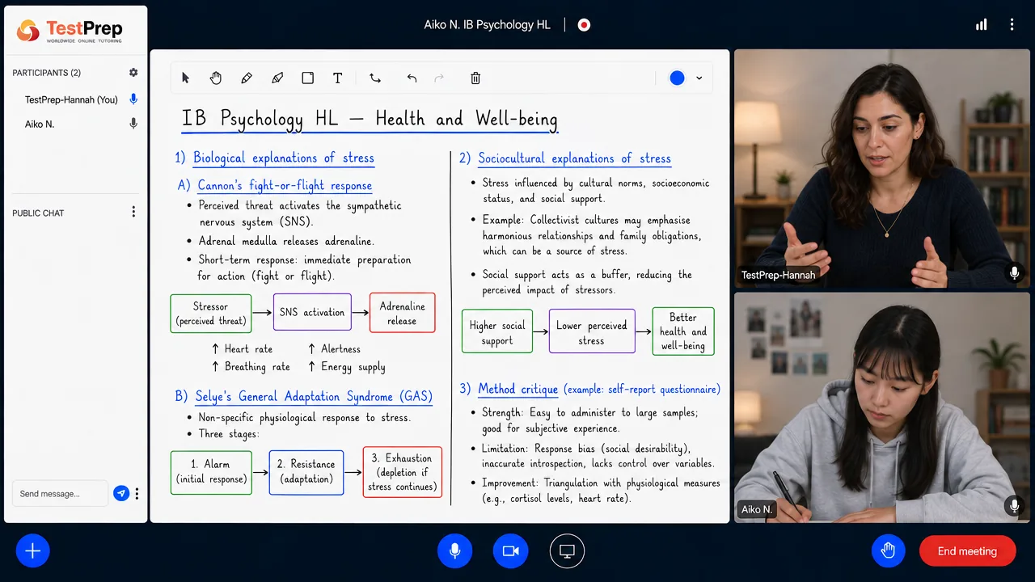Click Aiko N.'s video tile

[882, 407]
